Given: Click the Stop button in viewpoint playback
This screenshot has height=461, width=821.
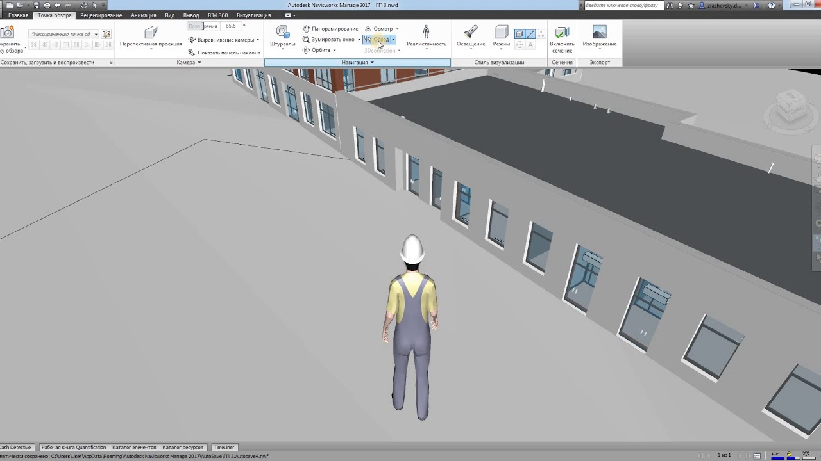Looking at the screenshot, I should point(65,45).
